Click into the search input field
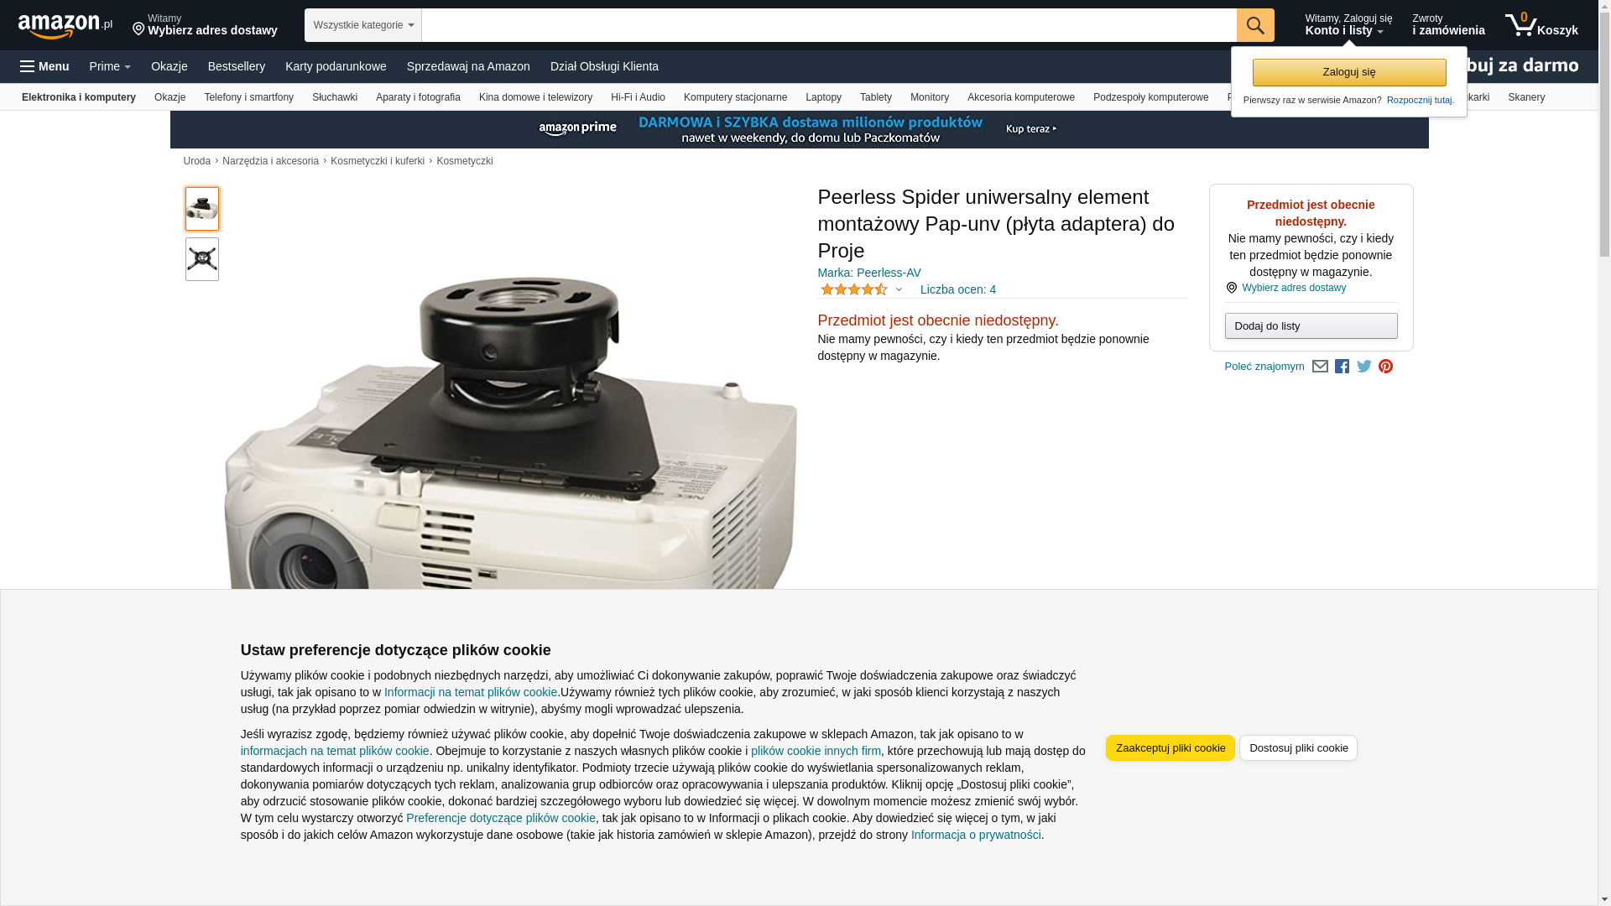The height and width of the screenshot is (906, 1611). 829,25
